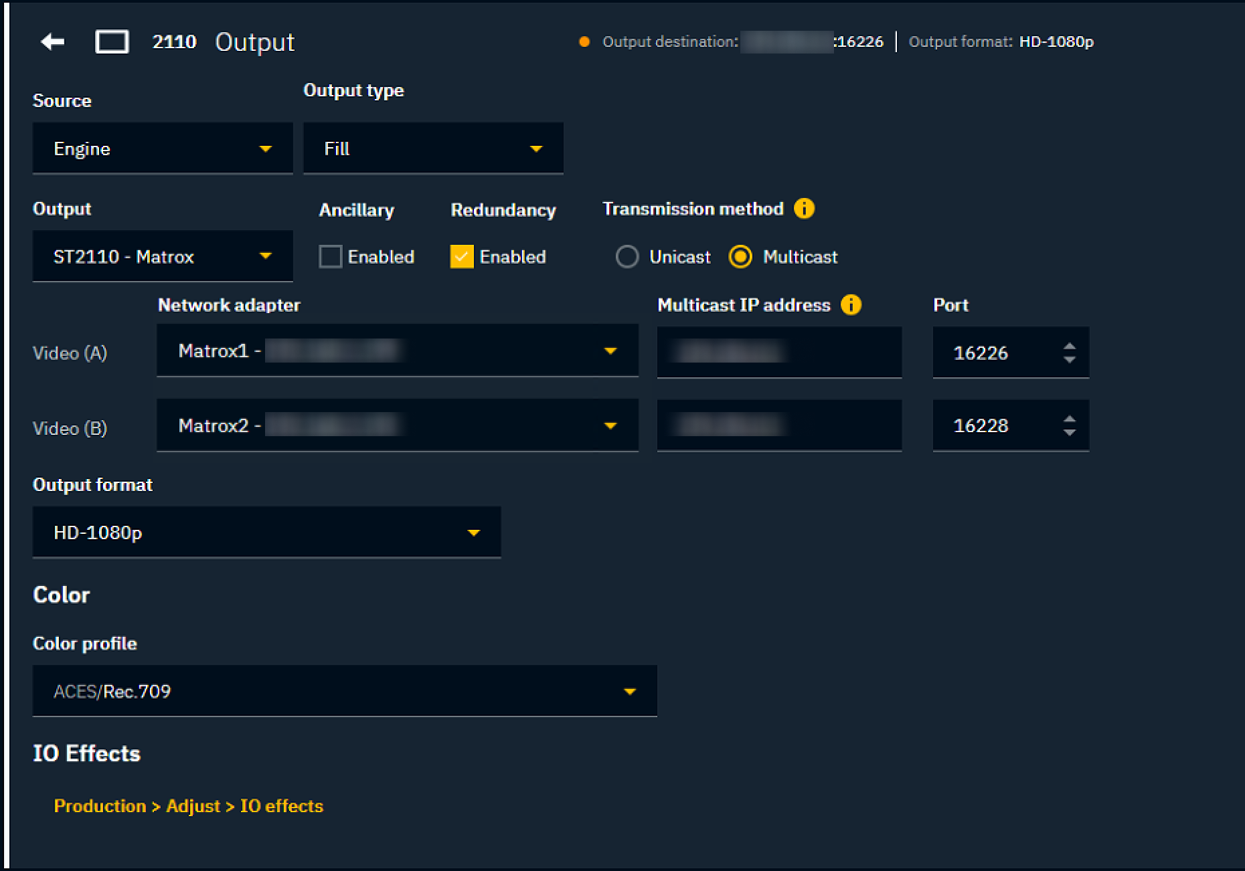Click the Multicast IP address info icon
Viewport: 1245px width, 871px height.
click(851, 305)
